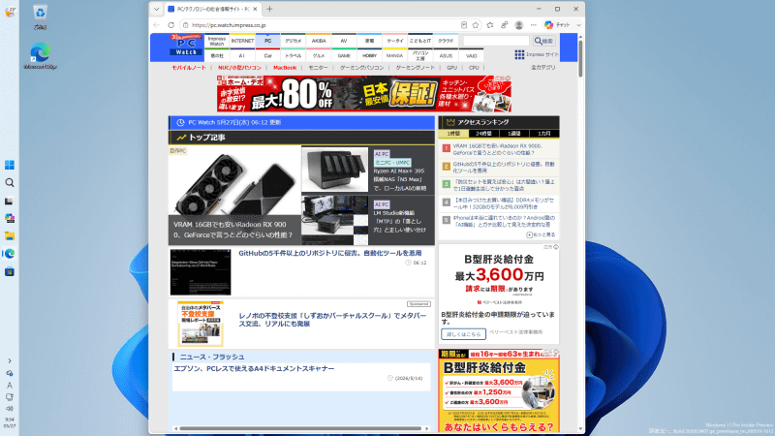The height and width of the screenshot is (436, 775).
Task: Open Task View on the taskbar
Action: coord(10,202)
